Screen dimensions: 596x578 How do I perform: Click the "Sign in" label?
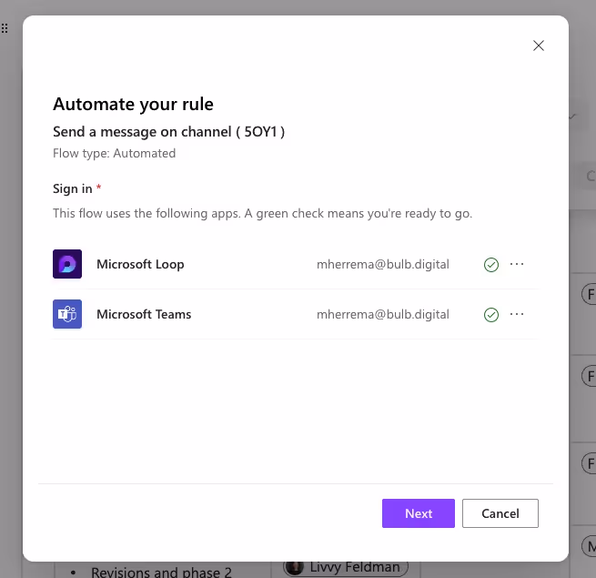(x=73, y=188)
